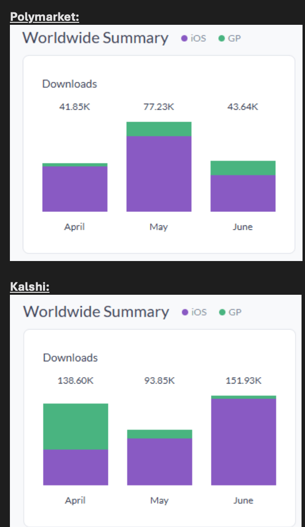Viewport: 305px width, 527px height.
Task: Click the purple iOS legend dot in Kalshi chart
Action: pyautogui.click(x=185, y=312)
